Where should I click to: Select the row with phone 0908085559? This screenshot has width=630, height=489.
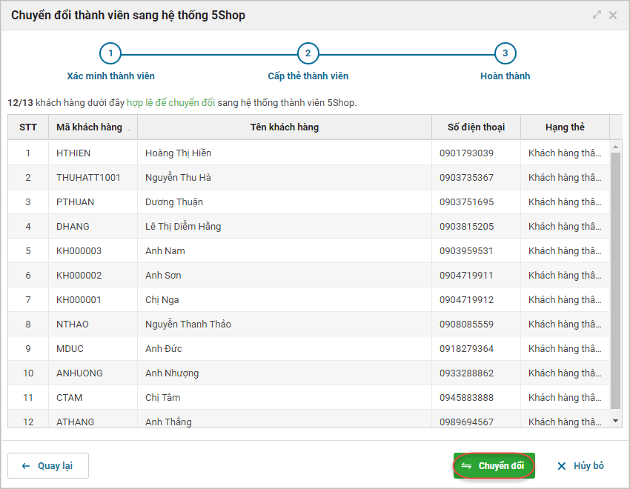[x=476, y=325]
